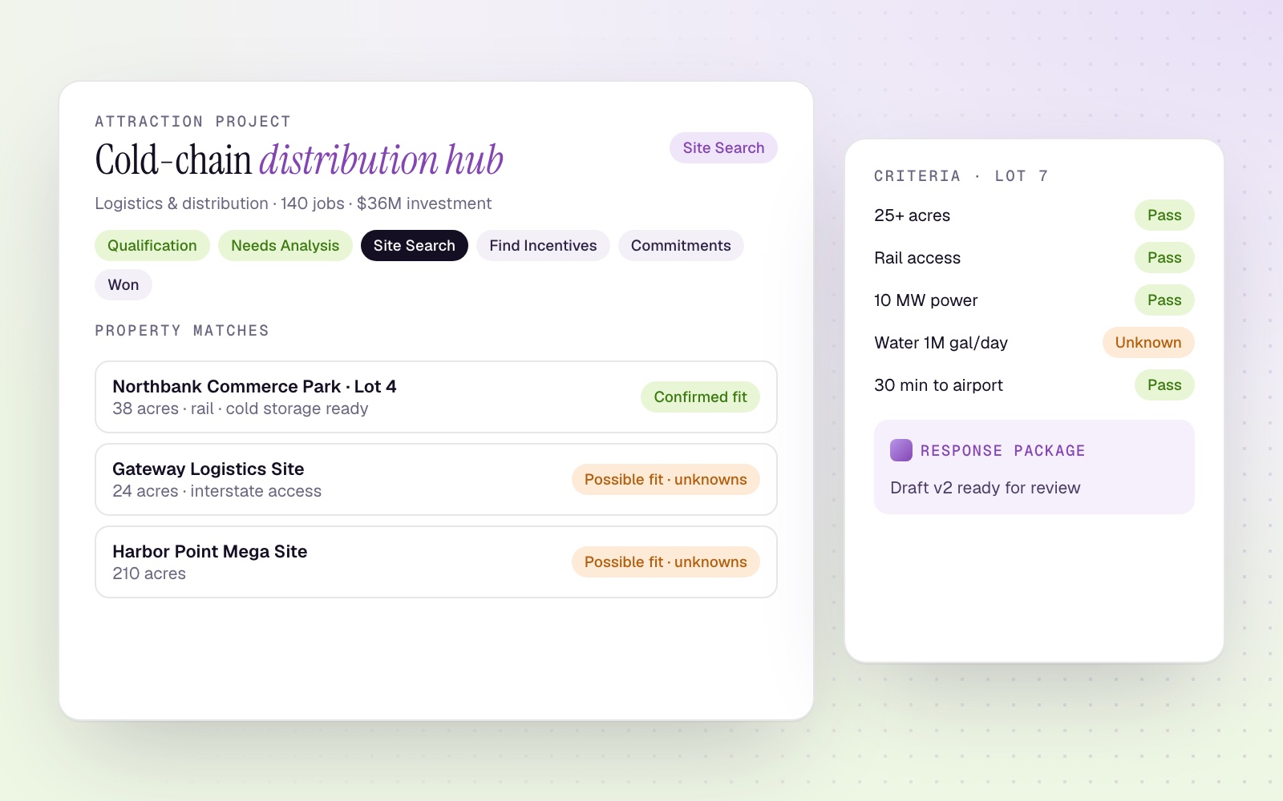Click Pass badge for 25+ acres
The height and width of the screenshot is (801, 1283).
1164,215
